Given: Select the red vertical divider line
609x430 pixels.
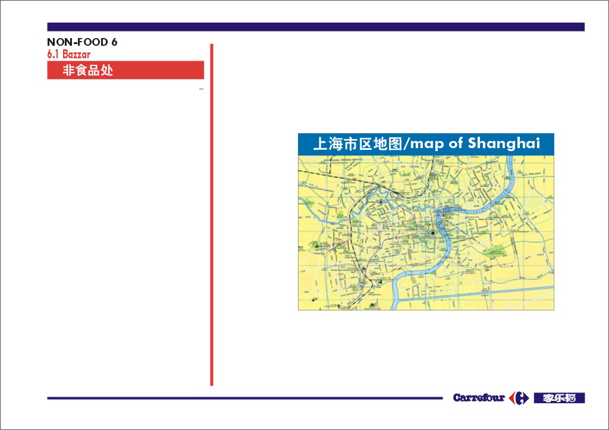Looking at the screenshot, I should coord(211,214).
